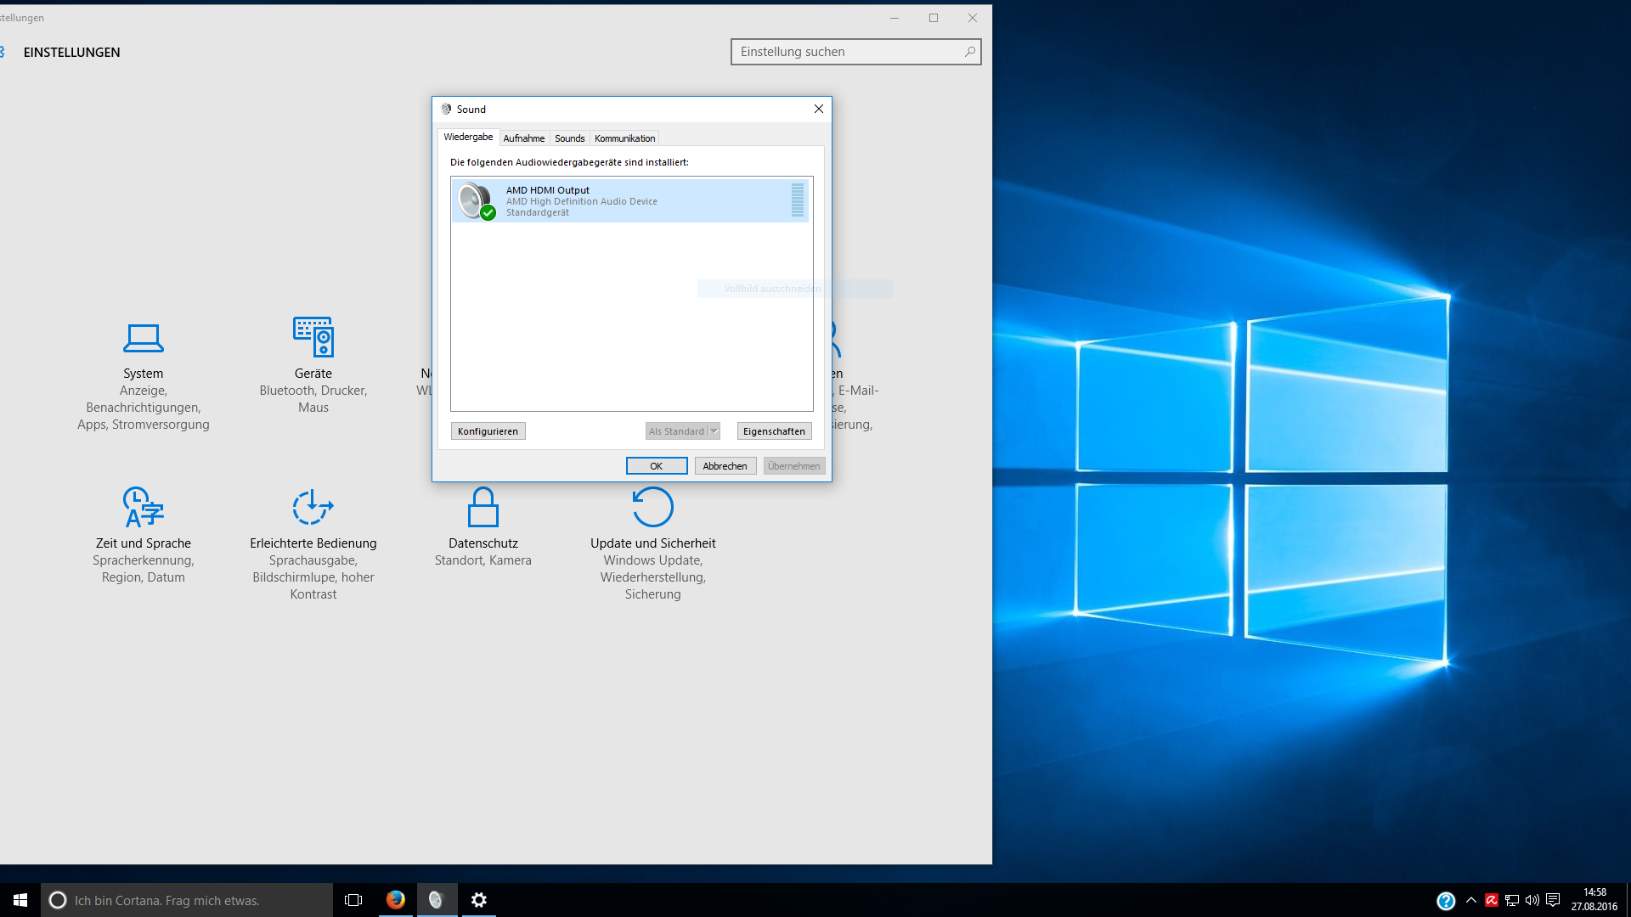This screenshot has width=1631, height=917.
Task: Open Action Center notification icon
Action: pos(1553,900)
